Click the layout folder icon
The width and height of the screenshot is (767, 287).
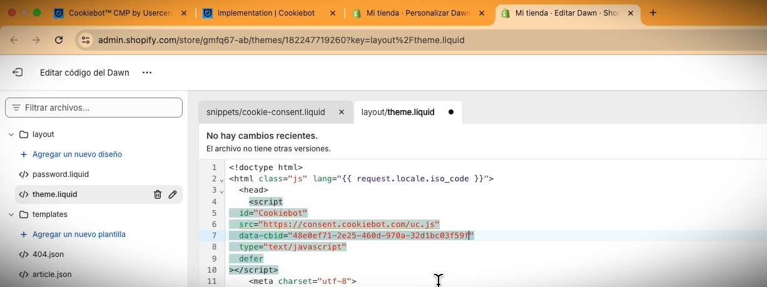(x=24, y=134)
